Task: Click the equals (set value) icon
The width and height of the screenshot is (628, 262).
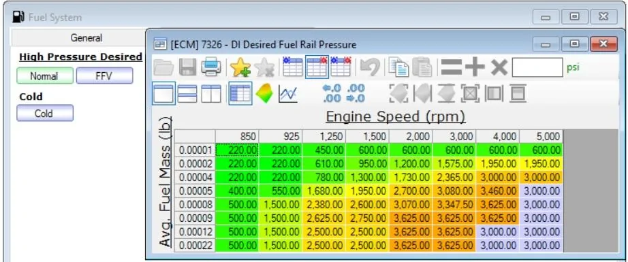Action: click(x=452, y=67)
